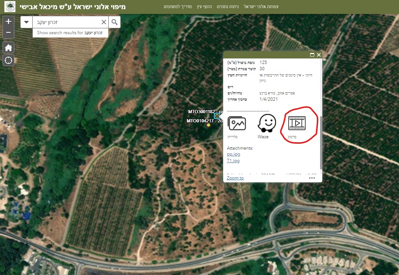Viewport: 399px width, 275px height.
Task: Click the popup vertical scrollbar
Action: pos(321,143)
